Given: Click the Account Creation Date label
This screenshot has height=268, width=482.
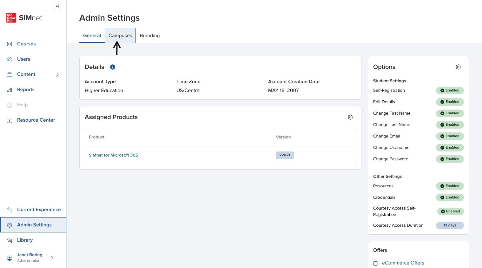Looking at the screenshot, I should pyautogui.click(x=294, y=82).
